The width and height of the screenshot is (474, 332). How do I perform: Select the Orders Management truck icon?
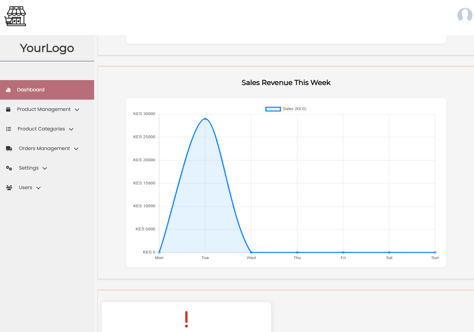click(8, 148)
